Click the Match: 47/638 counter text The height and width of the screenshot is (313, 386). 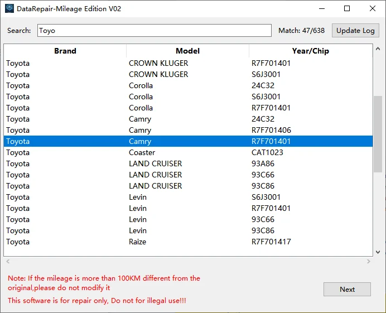301,31
